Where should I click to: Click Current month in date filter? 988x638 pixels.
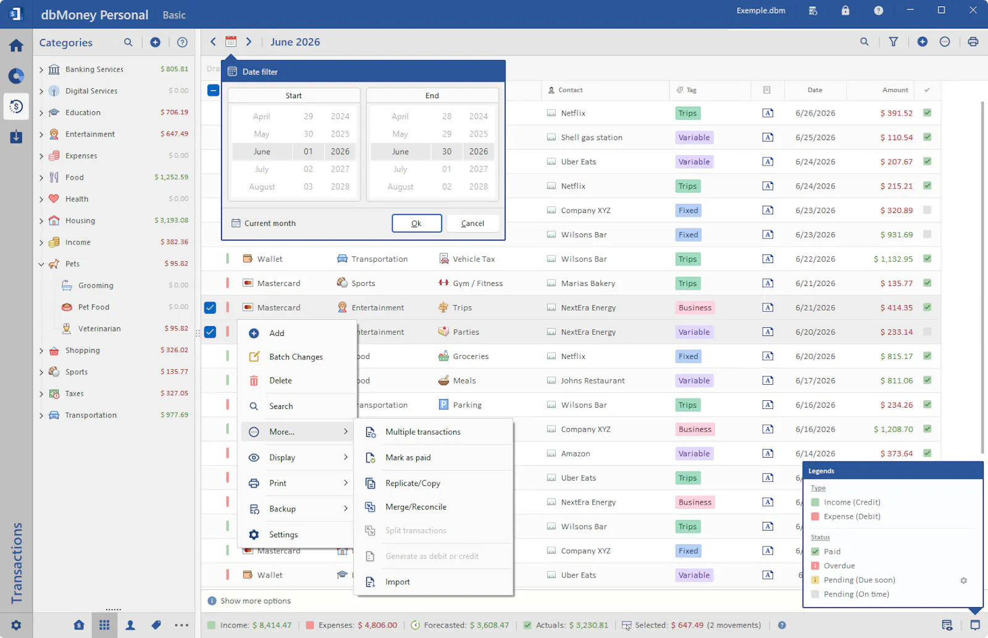264,223
